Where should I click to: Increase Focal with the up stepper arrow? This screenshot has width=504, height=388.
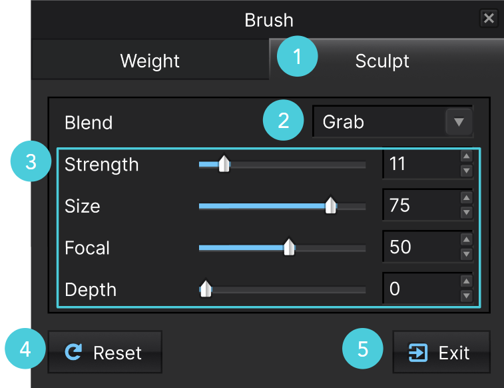pos(467,240)
